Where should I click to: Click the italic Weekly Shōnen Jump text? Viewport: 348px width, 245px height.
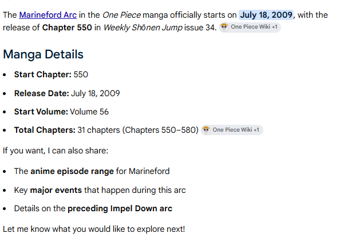(143, 27)
